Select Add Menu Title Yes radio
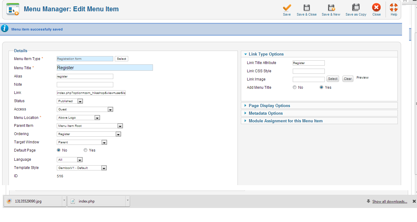Viewport: 417px width, 222px height. 321,87
